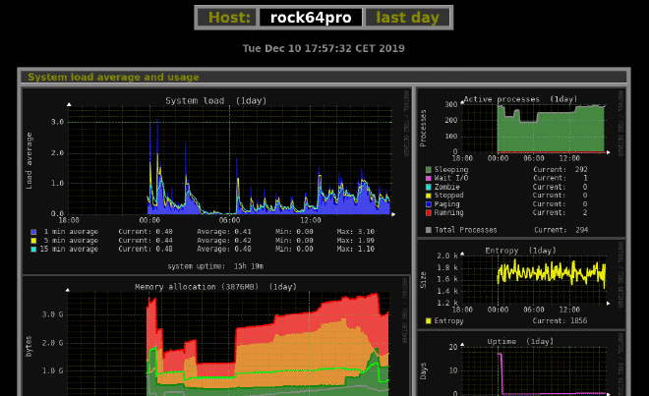This screenshot has height=396, width=649.
Task: Open the Uptime graph
Action: tap(521, 364)
